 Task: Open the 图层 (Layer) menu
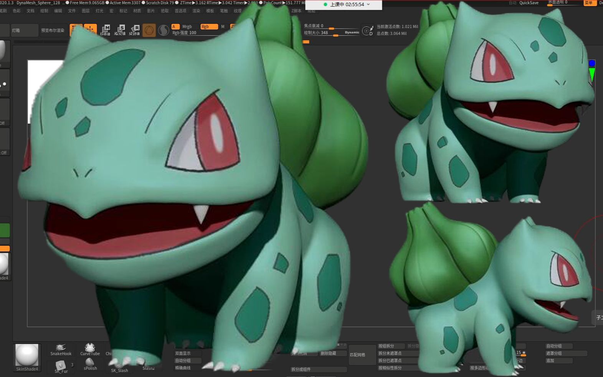[86, 11]
